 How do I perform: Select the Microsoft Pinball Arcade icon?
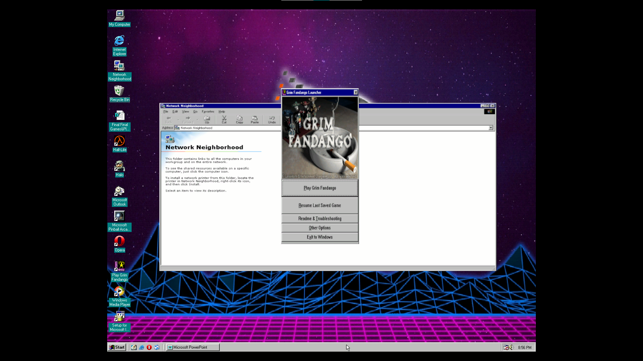[x=120, y=216]
